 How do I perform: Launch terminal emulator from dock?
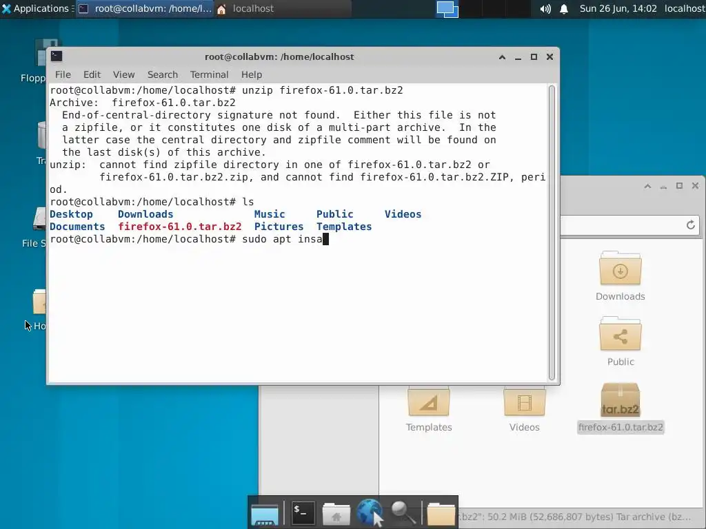(x=302, y=512)
